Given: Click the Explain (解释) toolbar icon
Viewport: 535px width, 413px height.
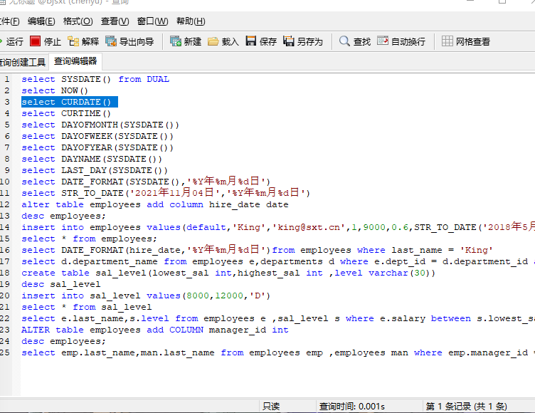Looking at the screenshot, I should coord(73,41).
